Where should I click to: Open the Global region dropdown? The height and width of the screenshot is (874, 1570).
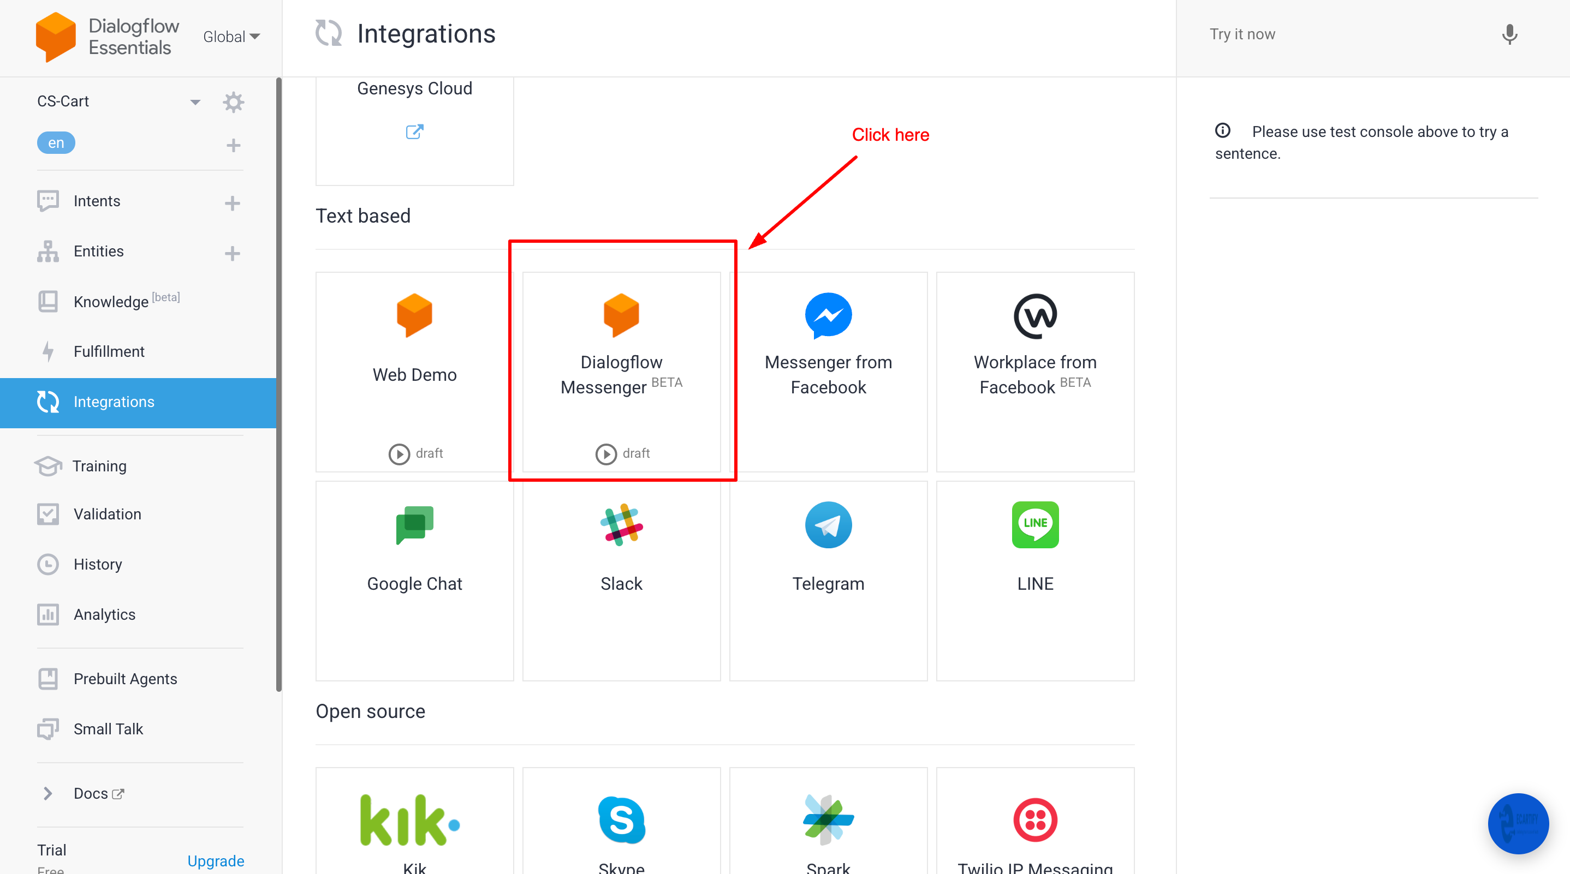[x=231, y=37]
